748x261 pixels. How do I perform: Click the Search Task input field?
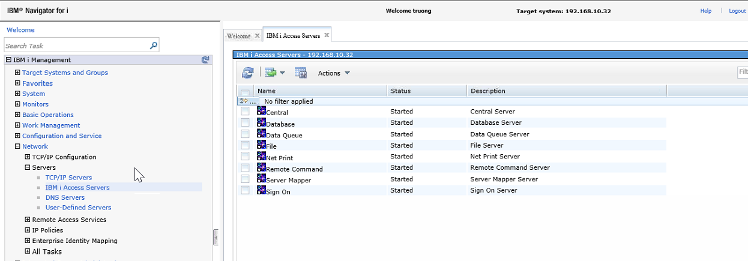pos(75,46)
